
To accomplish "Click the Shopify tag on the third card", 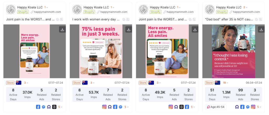I will [x=155, y=12].
